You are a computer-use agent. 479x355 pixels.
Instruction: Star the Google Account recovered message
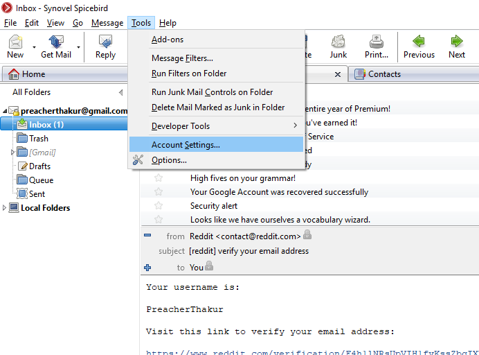pyautogui.click(x=159, y=192)
